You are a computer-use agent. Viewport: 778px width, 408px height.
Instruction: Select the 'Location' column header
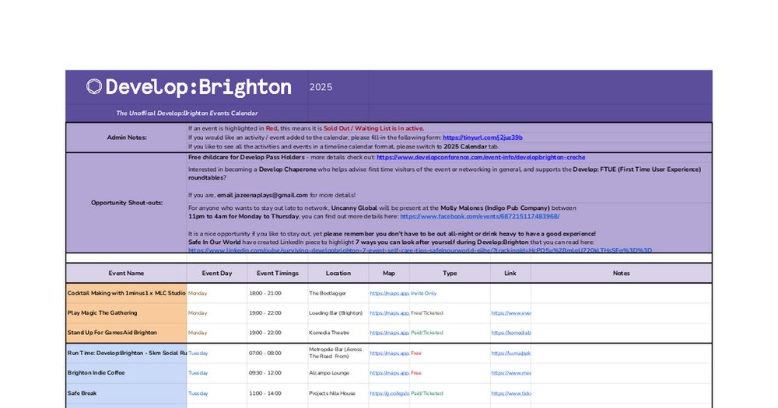[x=338, y=273]
